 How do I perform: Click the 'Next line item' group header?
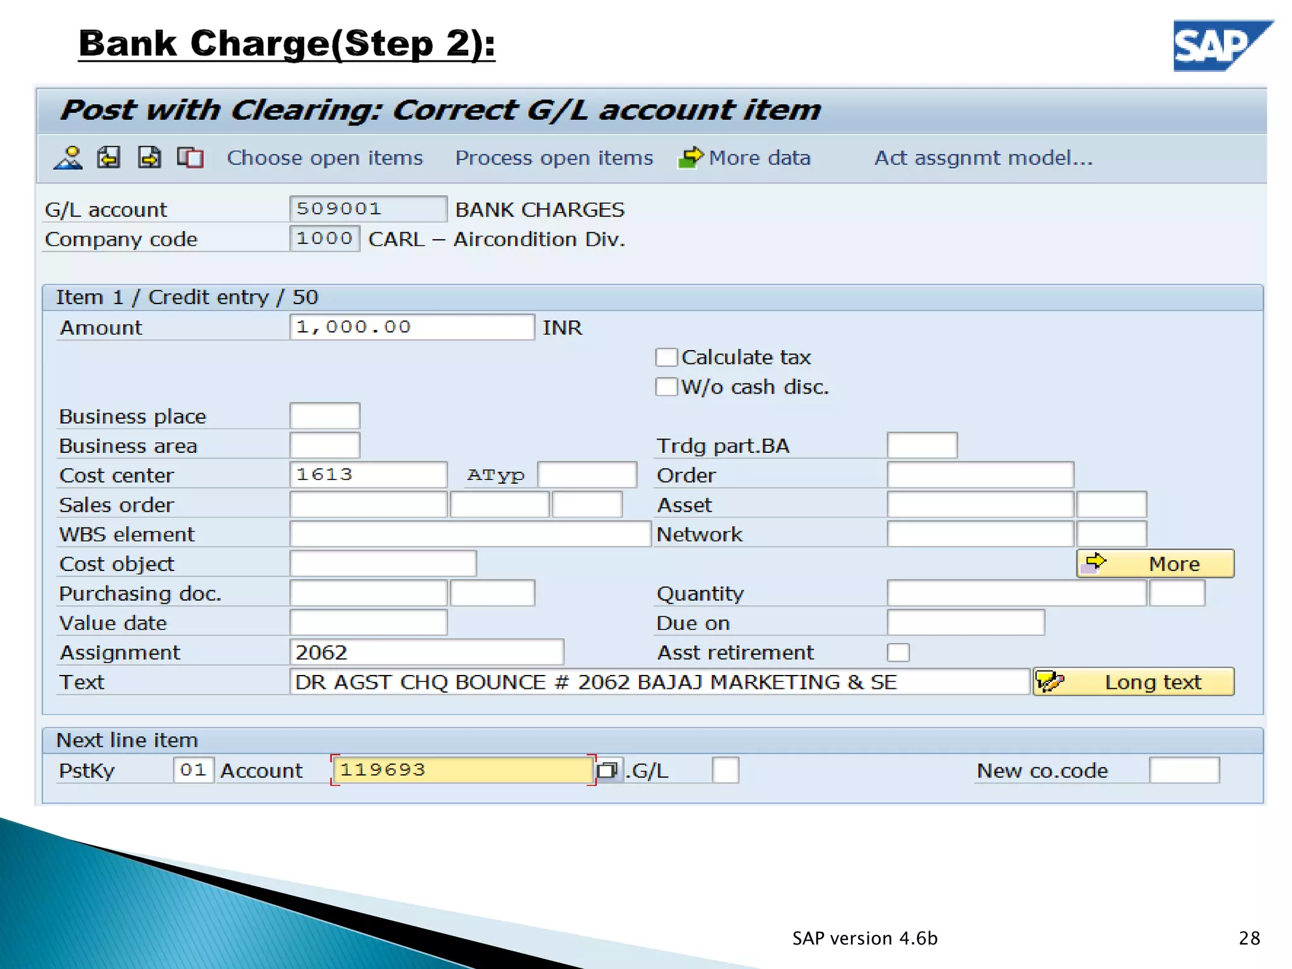click(x=127, y=740)
